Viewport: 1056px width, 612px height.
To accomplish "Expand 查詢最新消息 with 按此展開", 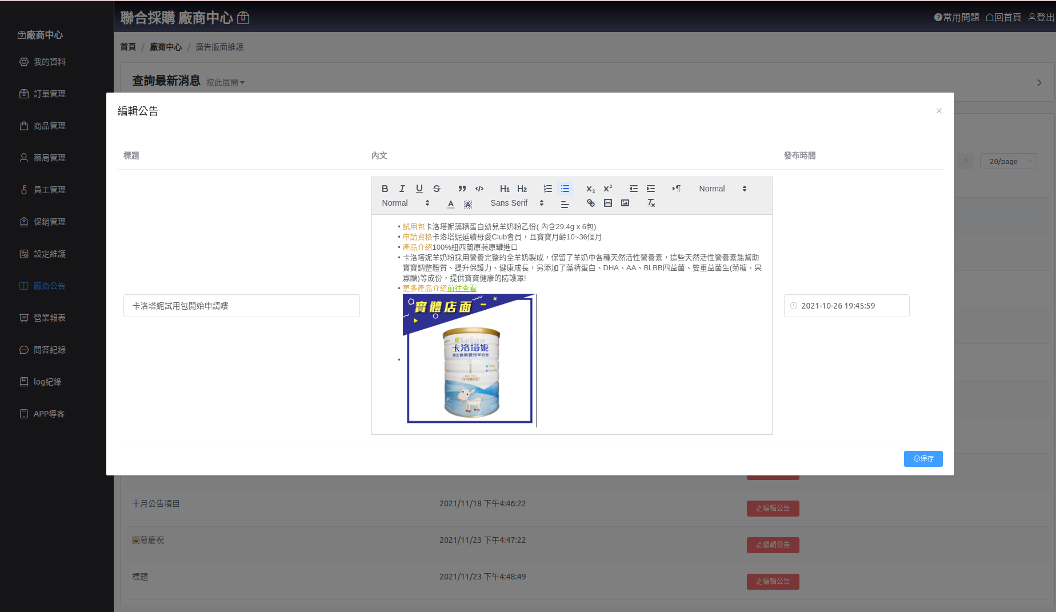I will pos(225,82).
